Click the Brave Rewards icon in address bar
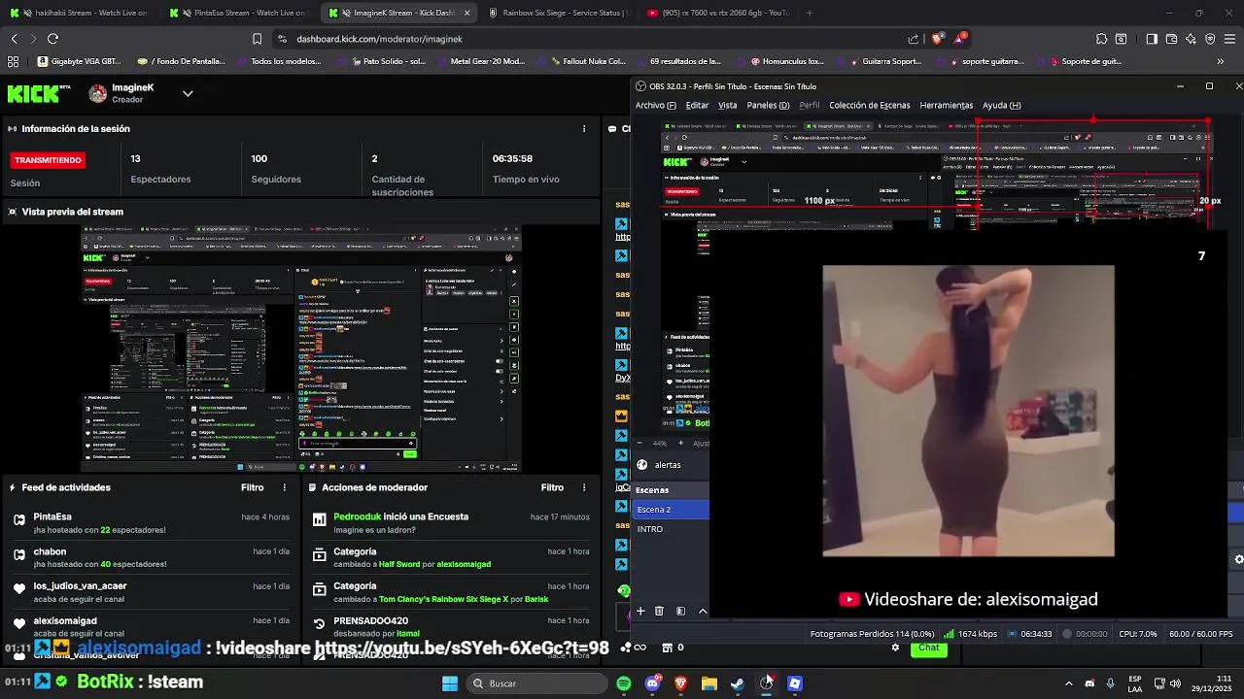The image size is (1244, 699). (960, 39)
